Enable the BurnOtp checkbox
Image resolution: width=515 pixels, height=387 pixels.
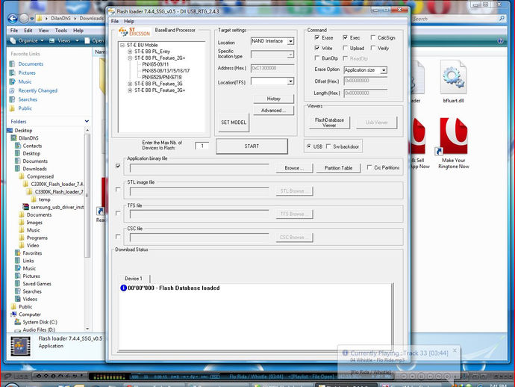pos(317,58)
